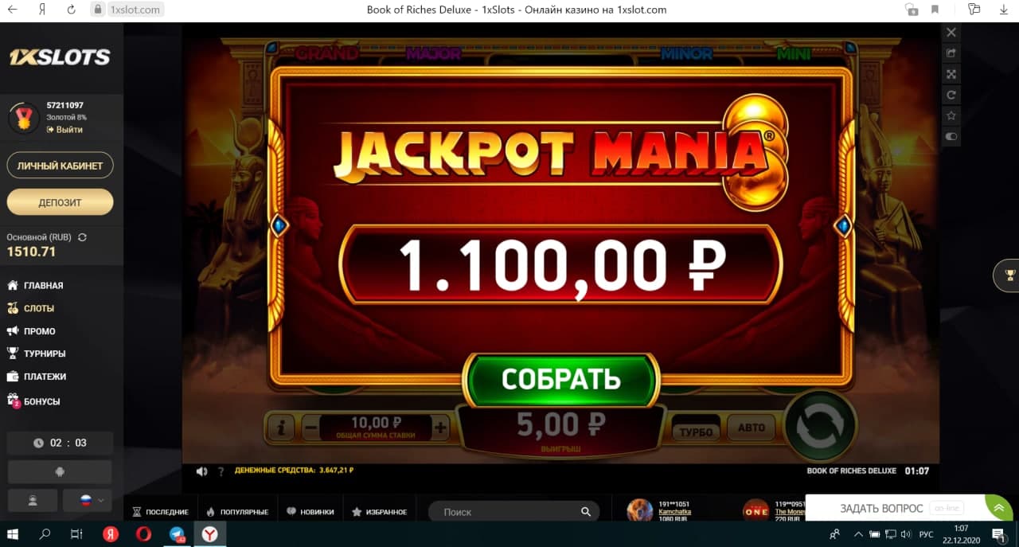The height and width of the screenshot is (547, 1019).
Task: Mute the game sound speaker icon
Action: pos(202,471)
